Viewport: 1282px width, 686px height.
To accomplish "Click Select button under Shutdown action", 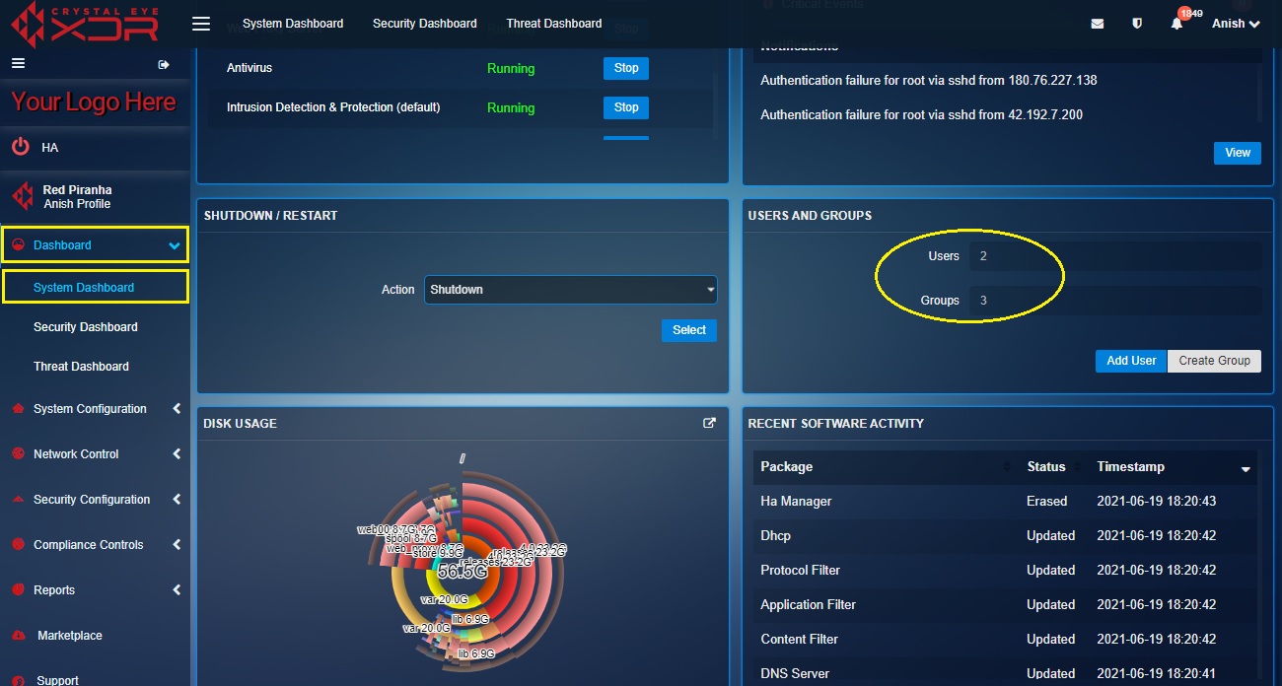I will (689, 330).
